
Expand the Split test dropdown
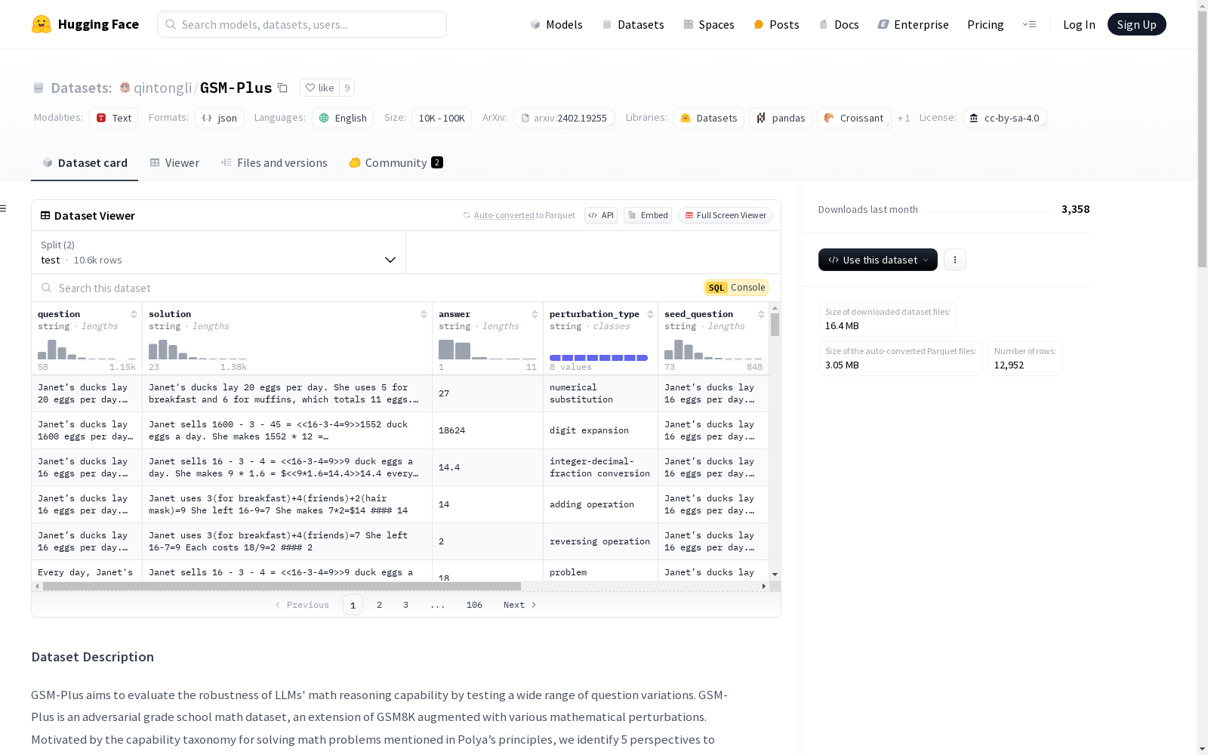219,252
